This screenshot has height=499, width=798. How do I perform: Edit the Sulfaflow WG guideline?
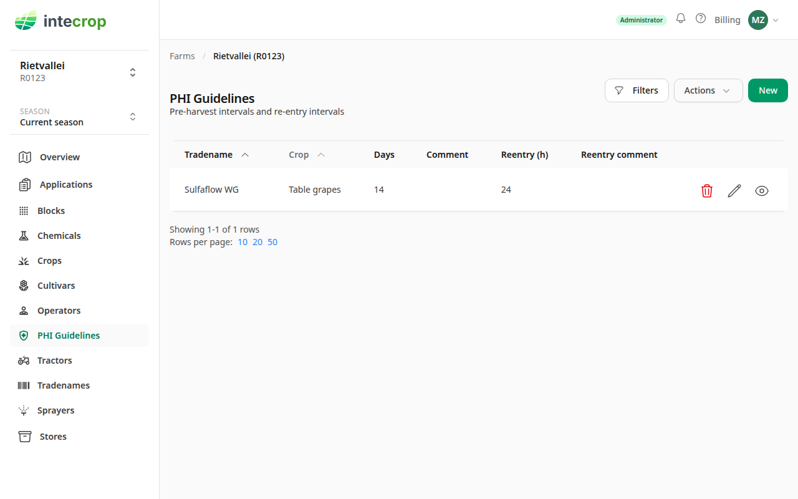[734, 191]
